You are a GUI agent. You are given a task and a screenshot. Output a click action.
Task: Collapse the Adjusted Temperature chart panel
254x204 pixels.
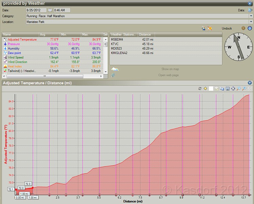pyautogui.click(x=250, y=83)
